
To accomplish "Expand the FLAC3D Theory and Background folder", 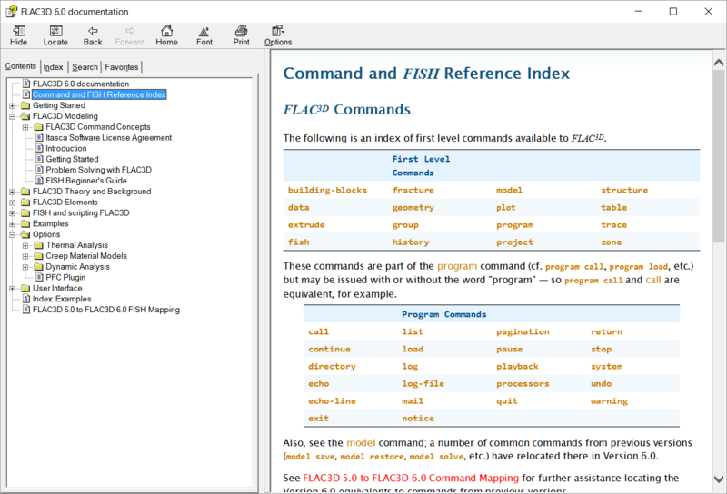I will pos(13,192).
